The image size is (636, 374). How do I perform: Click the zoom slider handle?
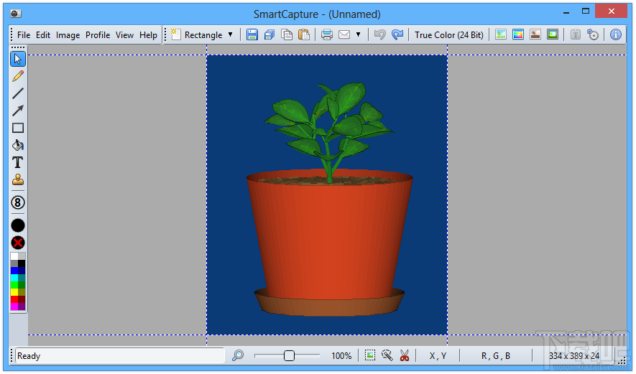[289, 355]
